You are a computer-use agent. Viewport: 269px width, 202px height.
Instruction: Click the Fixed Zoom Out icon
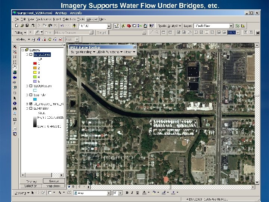point(15,62)
